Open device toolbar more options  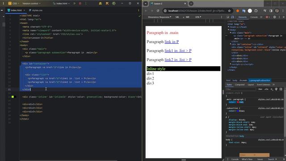[222, 17]
